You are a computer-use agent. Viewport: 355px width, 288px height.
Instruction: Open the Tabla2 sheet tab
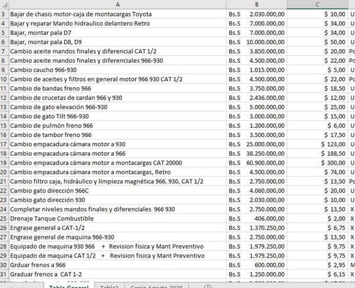pyautogui.click(x=109, y=286)
